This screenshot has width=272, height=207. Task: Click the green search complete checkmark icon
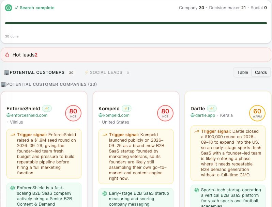click(x=9, y=8)
